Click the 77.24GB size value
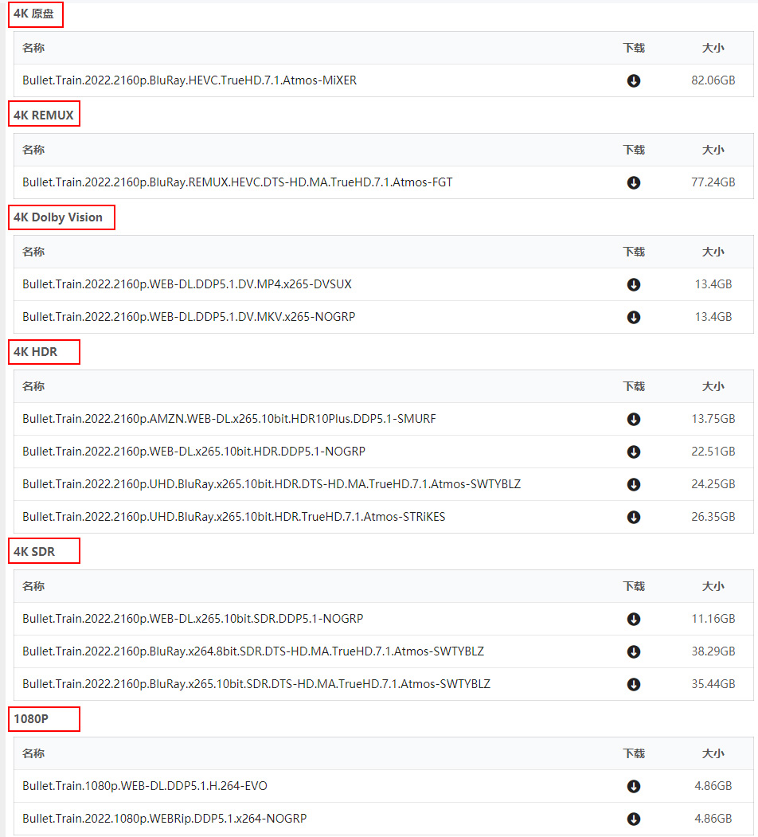The height and width of the screenshot is (837, 758). [713, 182]
